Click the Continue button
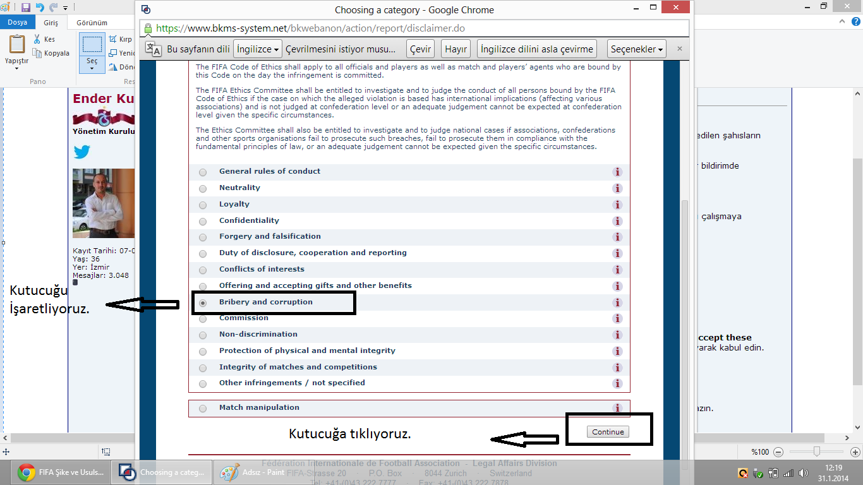 pos(608,432)
